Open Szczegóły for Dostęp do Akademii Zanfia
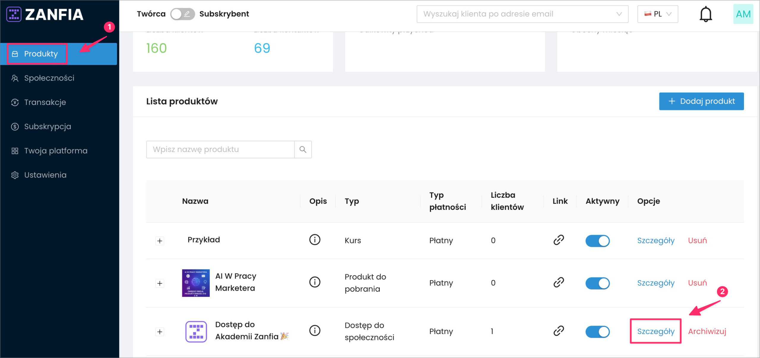 point(655,331)
